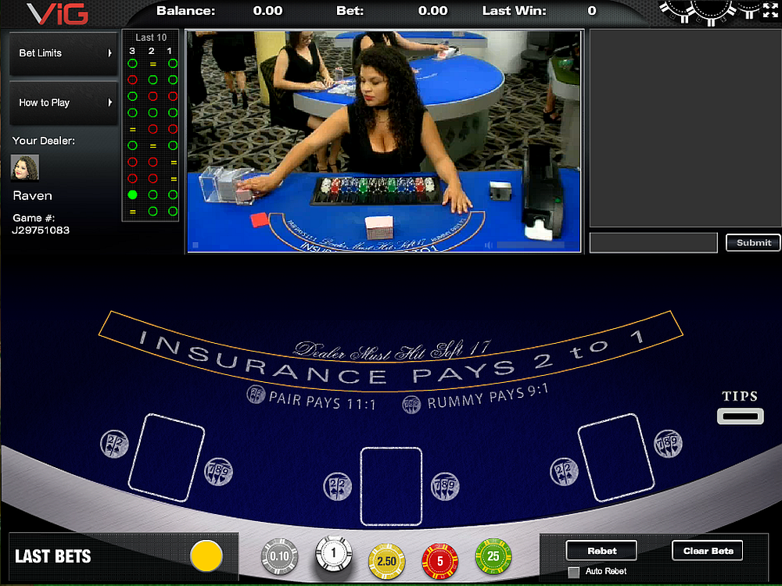
Task: Click the yellow Last Bets chip
Action: click(x=206, y=556)
